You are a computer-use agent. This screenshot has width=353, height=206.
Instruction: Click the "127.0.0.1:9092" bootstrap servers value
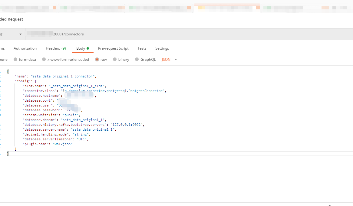pyautogui.click(x=127, y=125)
